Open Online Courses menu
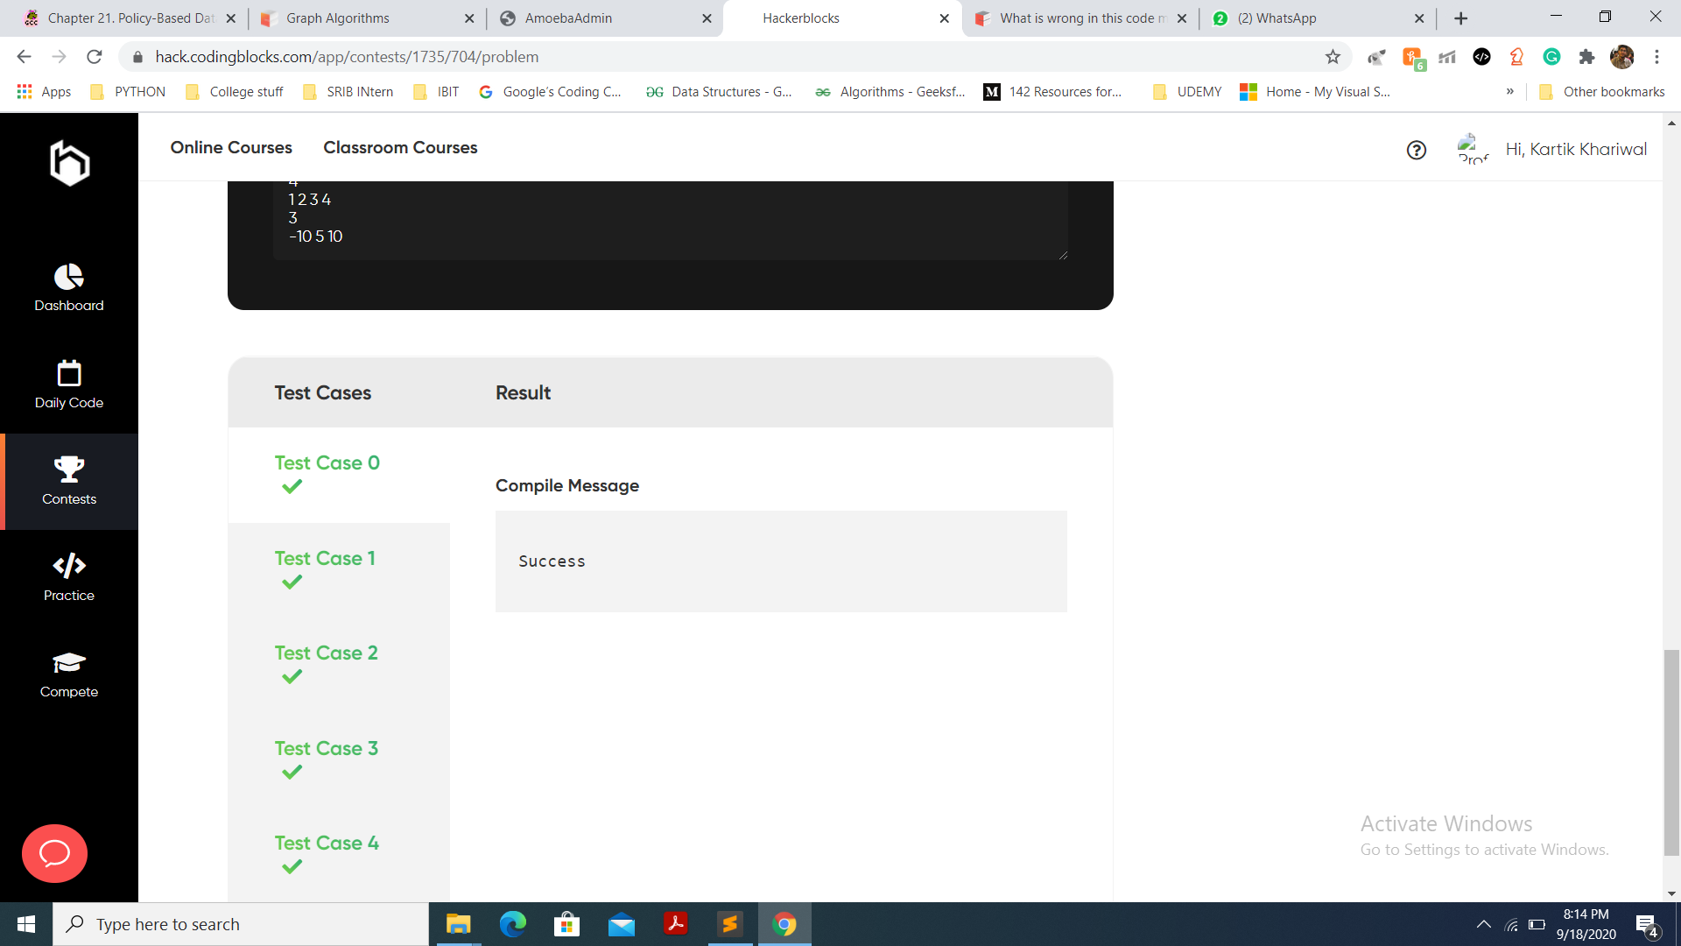 (231, 147)
